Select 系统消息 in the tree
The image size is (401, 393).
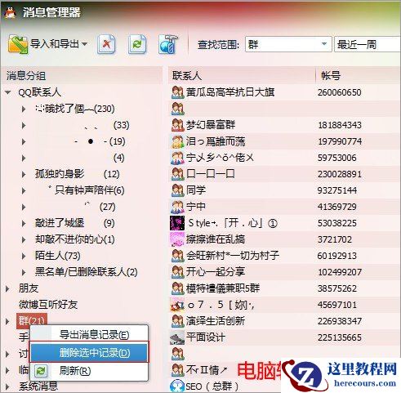pyautogui.click(x=38, y=386)
